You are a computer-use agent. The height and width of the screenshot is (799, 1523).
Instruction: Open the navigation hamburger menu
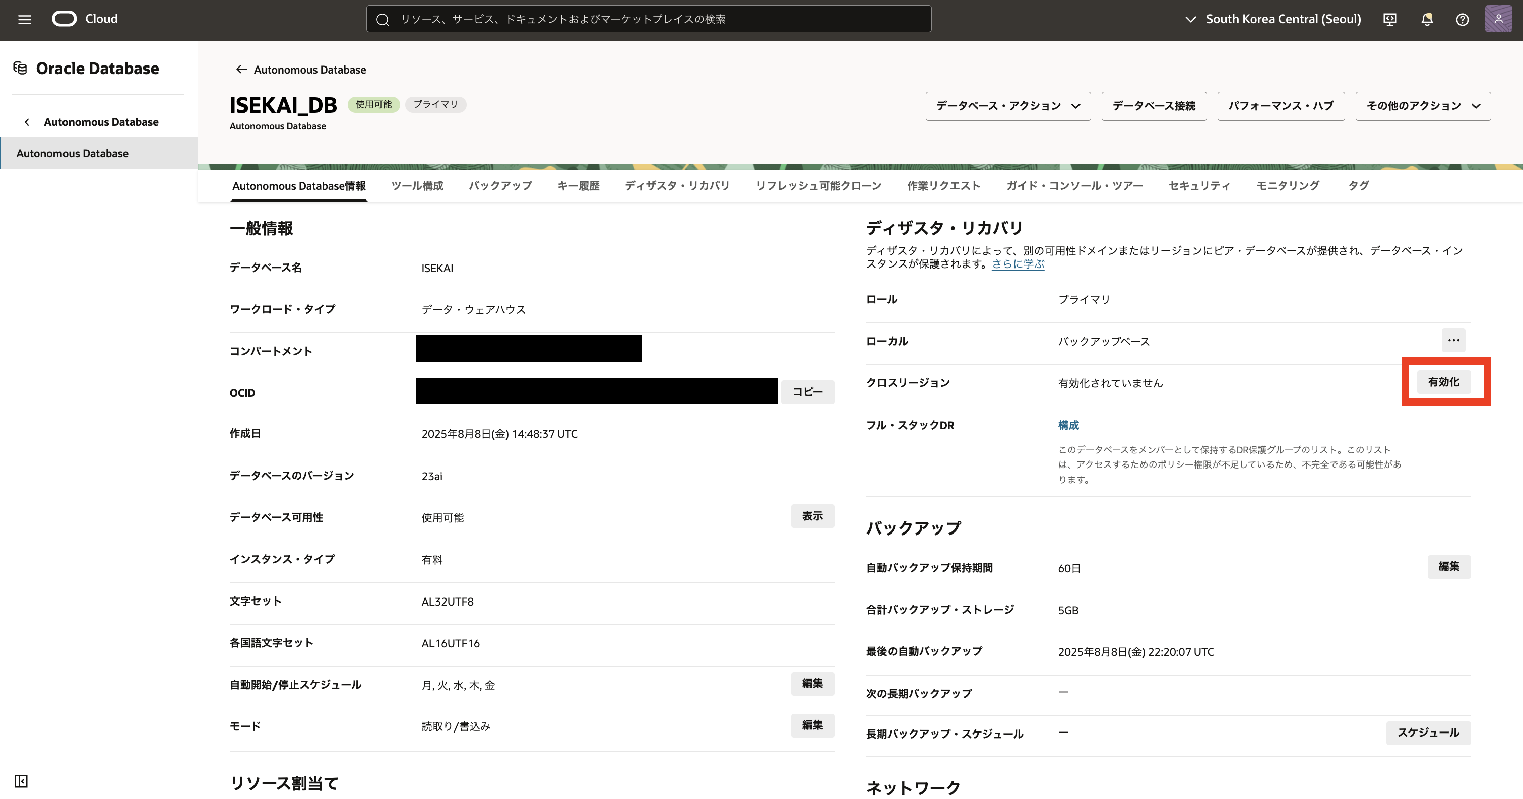pyautogui.click(x=24, y=19)
